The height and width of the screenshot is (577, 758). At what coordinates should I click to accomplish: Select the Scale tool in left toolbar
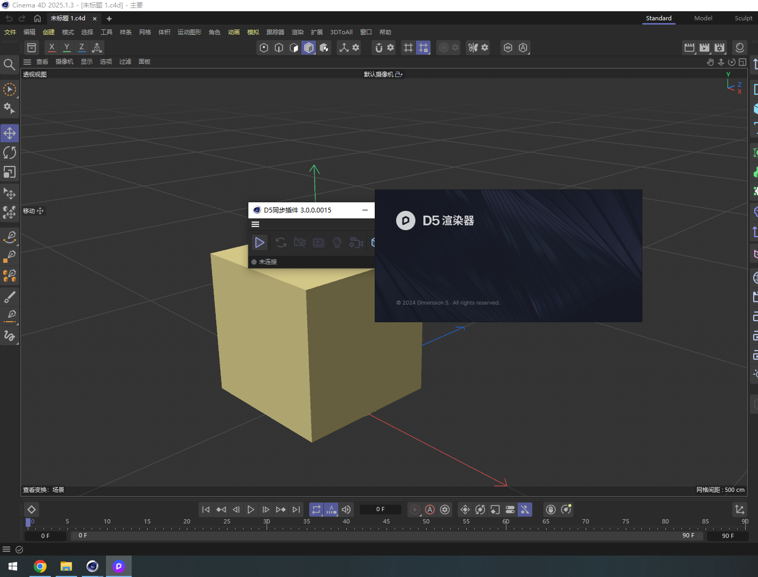10,172
